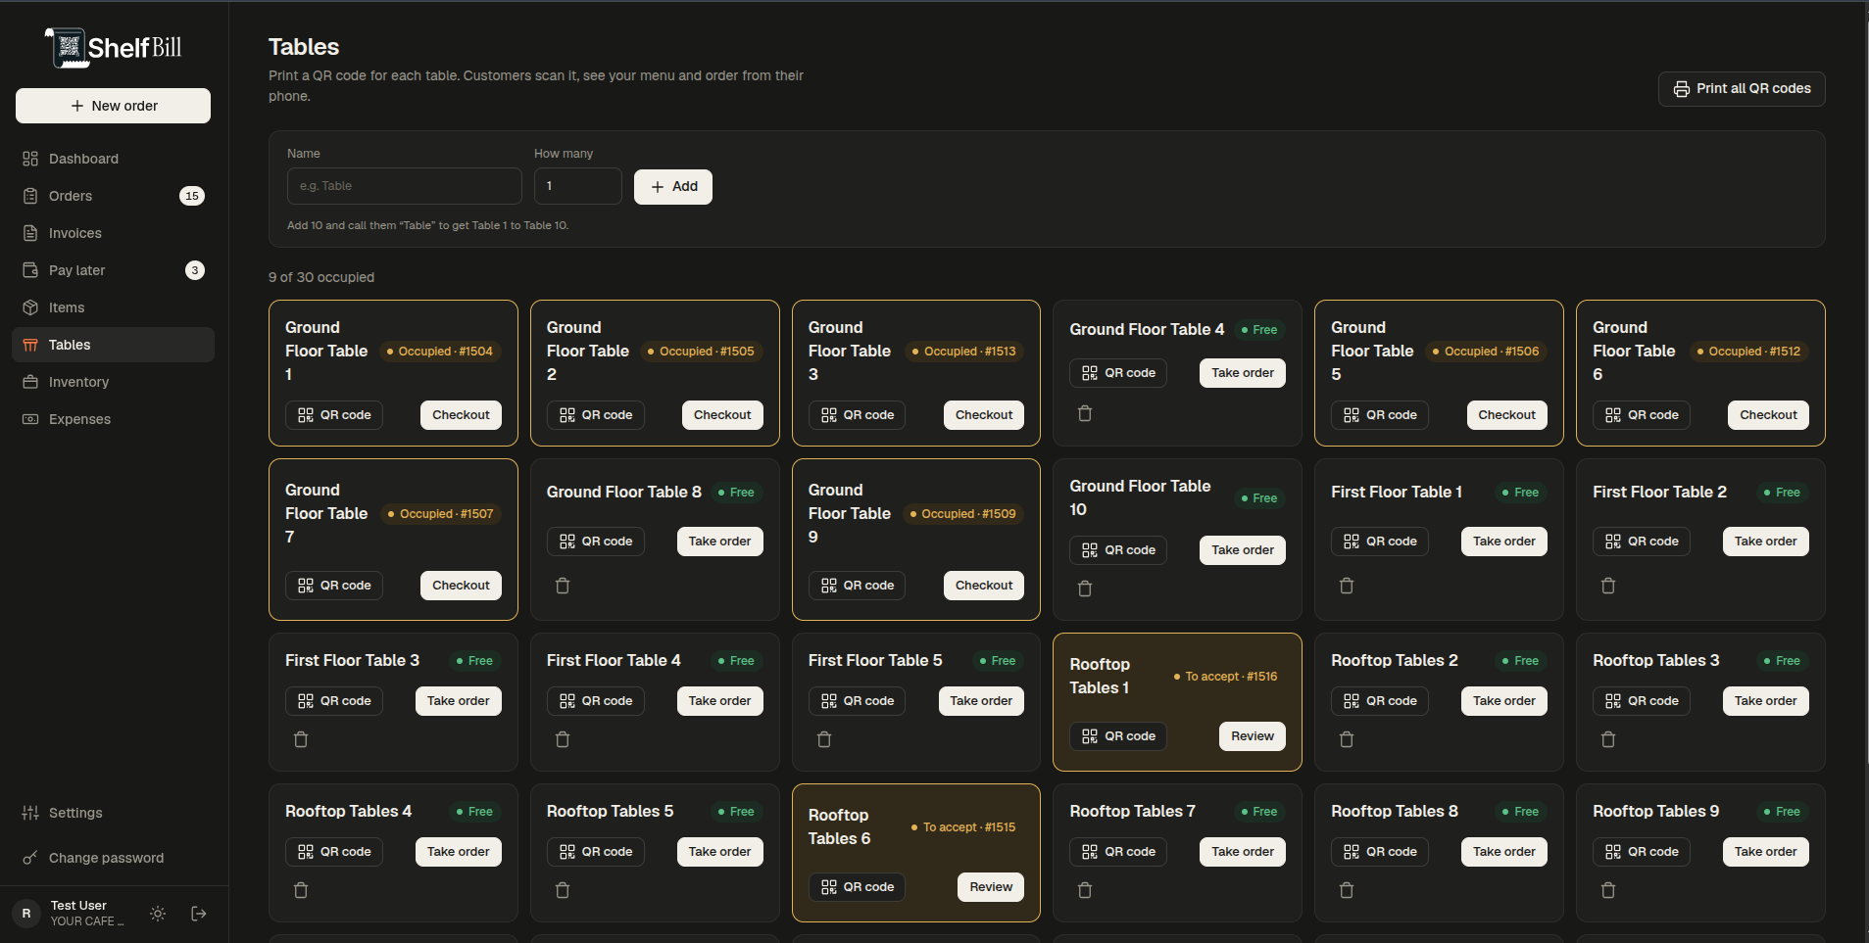The image size is (1869, 943).
Task: Click trash icon on Ground Floor Table 10
Action: click(x=1085, y=589)
